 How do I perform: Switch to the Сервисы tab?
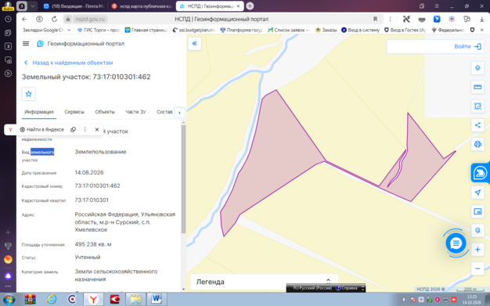point(74,112)
